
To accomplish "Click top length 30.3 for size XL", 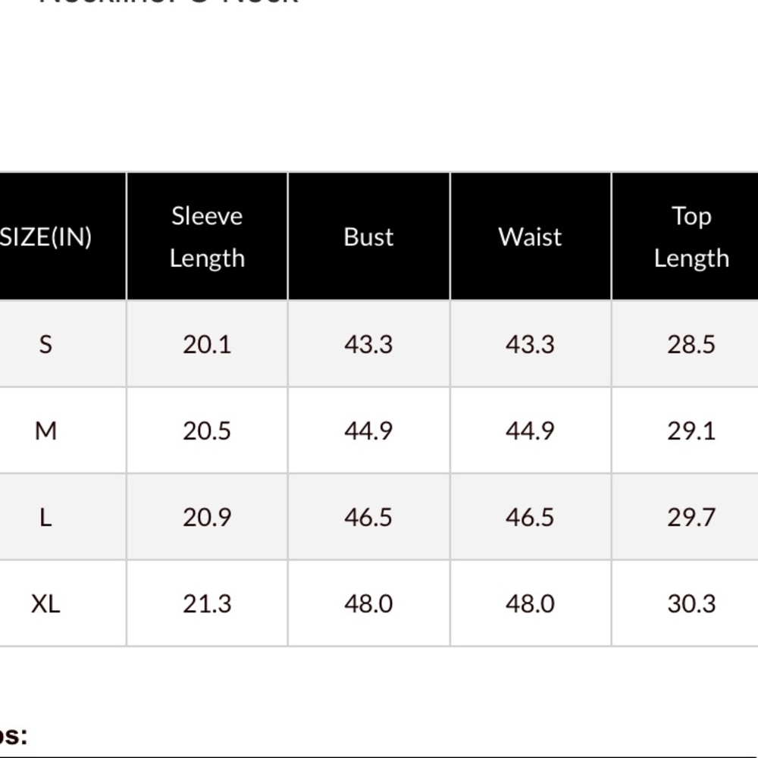I will click(x=691, y=604).
